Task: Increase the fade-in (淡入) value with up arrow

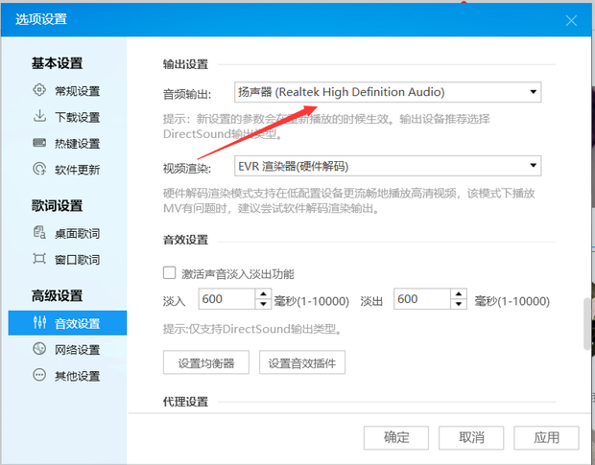Action: [x=263, y=294]
